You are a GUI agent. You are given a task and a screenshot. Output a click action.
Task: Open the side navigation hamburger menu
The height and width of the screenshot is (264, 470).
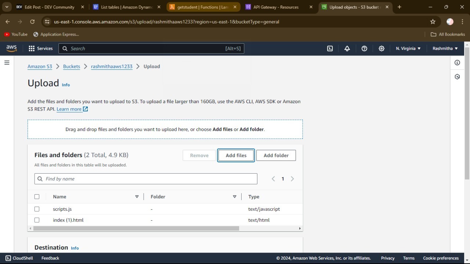click(7, 63)
